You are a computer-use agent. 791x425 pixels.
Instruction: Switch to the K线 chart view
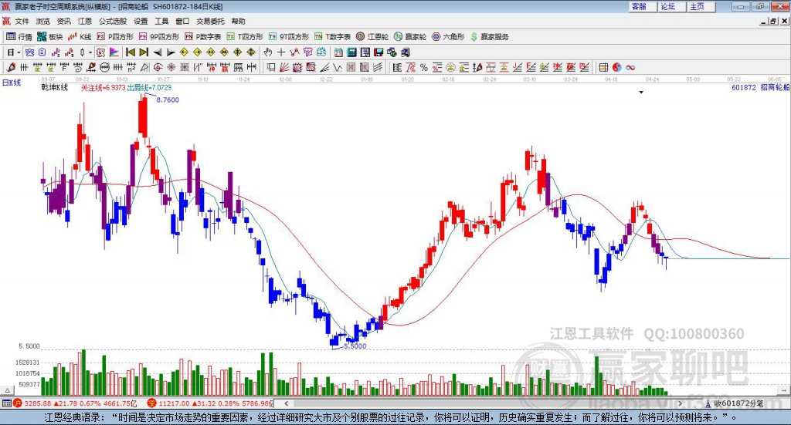(x=80, y=37)
